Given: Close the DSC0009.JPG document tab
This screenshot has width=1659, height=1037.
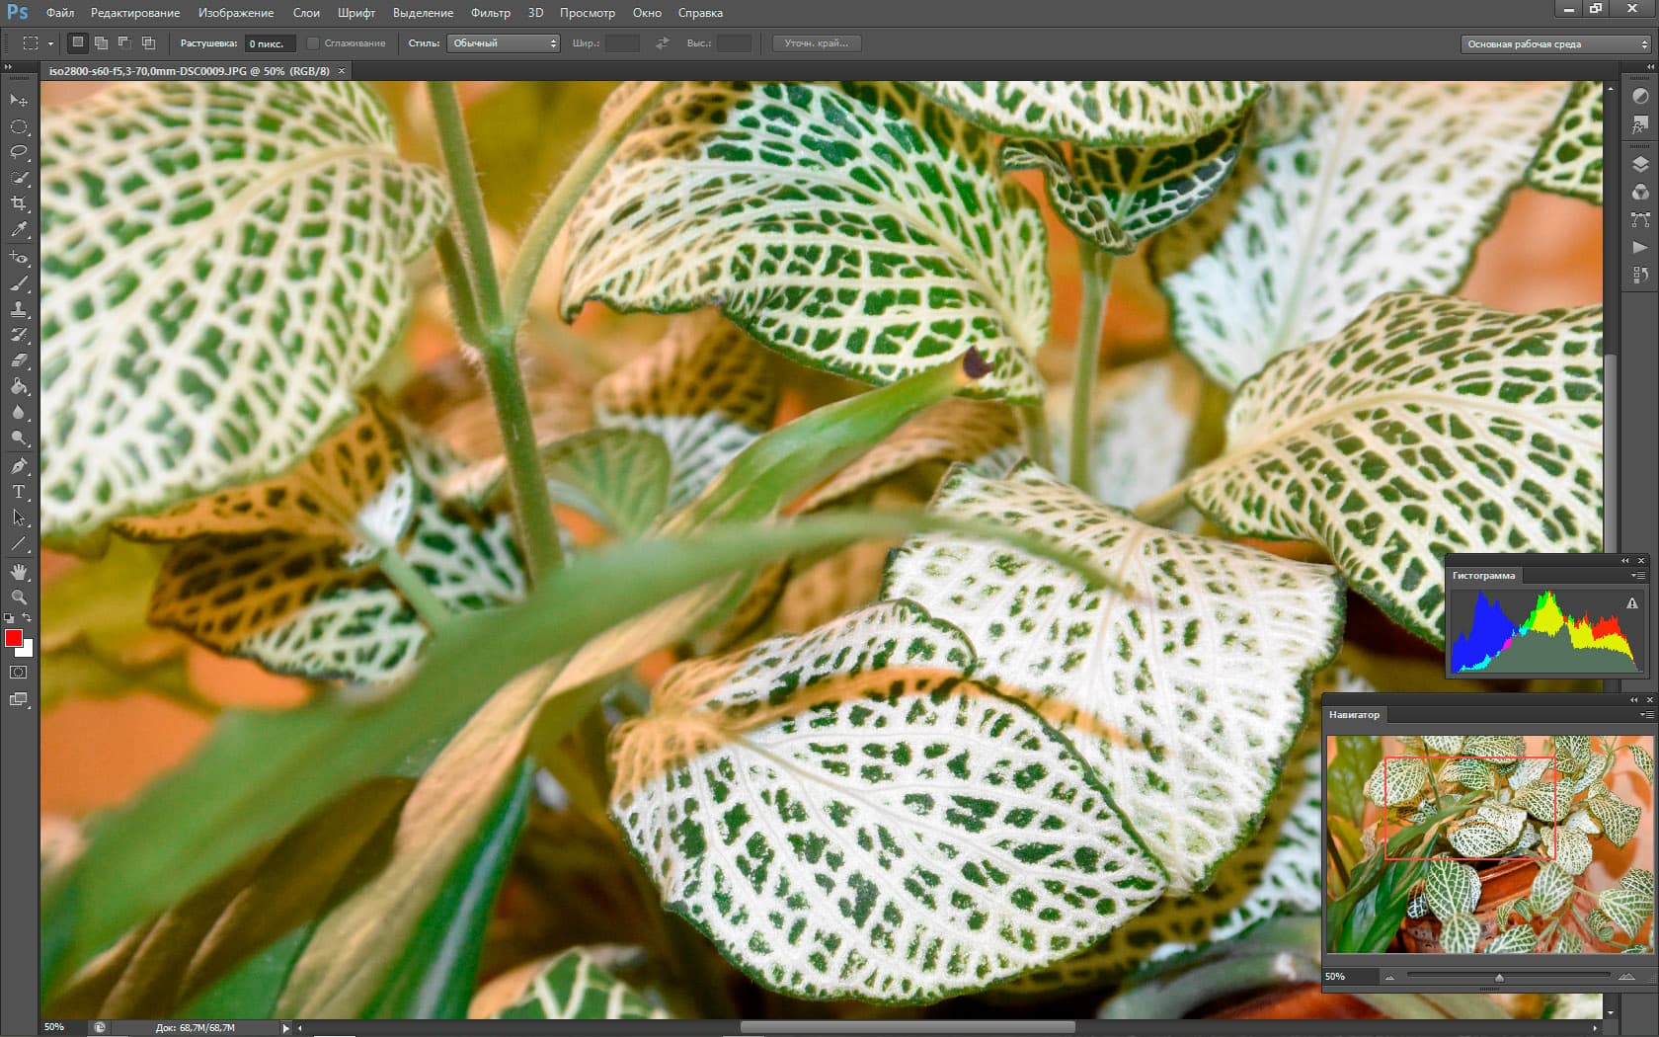Looking at the screenshot, I should (342, 71).
